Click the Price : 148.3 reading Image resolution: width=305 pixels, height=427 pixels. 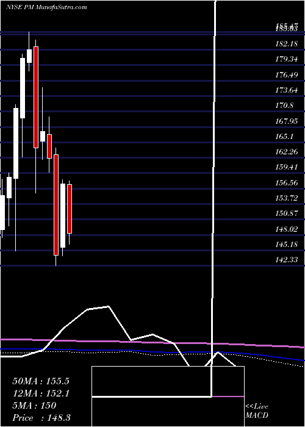pyautogui.click(x=43, y=418)
